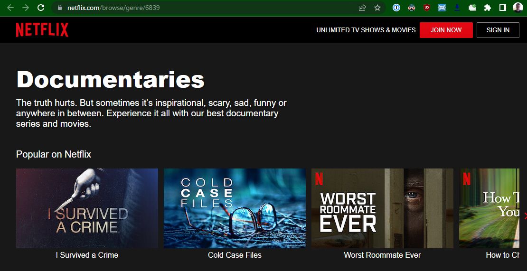Image resolution: width=527 pixels, height=271 pixels.
Task: View site info via the padlock icon
Action: 60,8
